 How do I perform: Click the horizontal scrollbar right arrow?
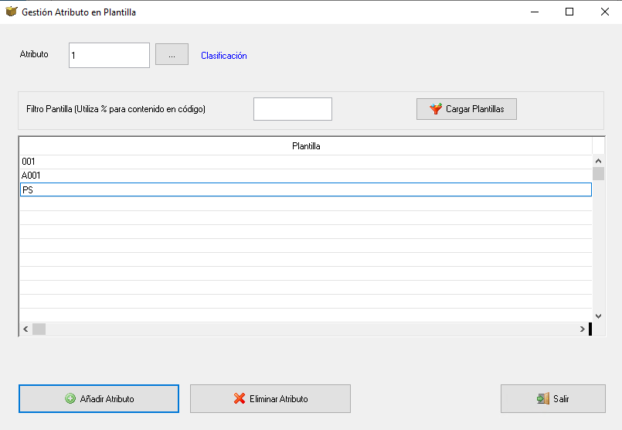tap(583, 329)
